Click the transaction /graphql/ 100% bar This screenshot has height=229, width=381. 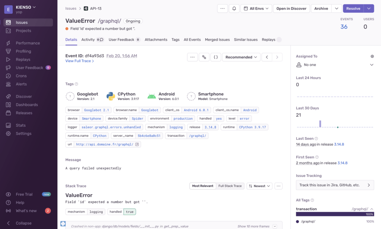pos(335,214)
